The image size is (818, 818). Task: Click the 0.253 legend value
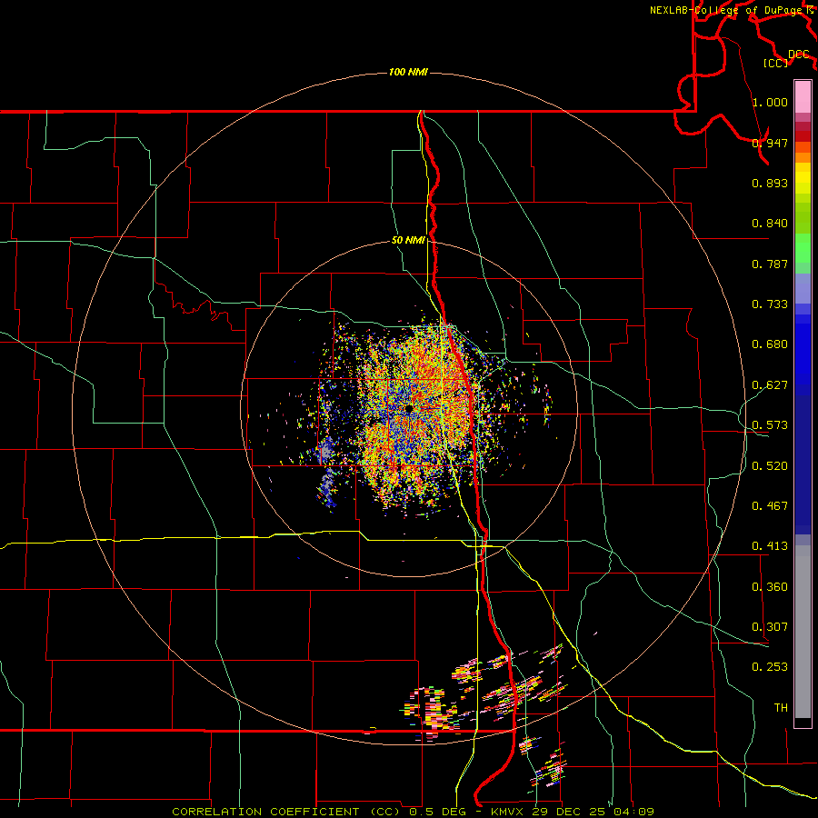(x=770, y=667)
